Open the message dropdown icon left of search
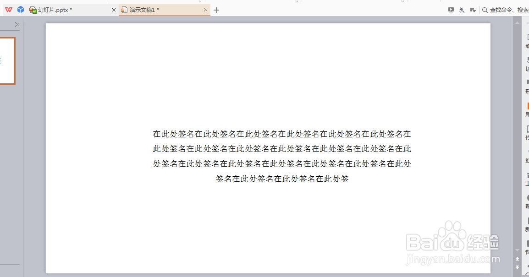Screen dimensions: 529x277 pyautogui.click(x=473, y=10)
